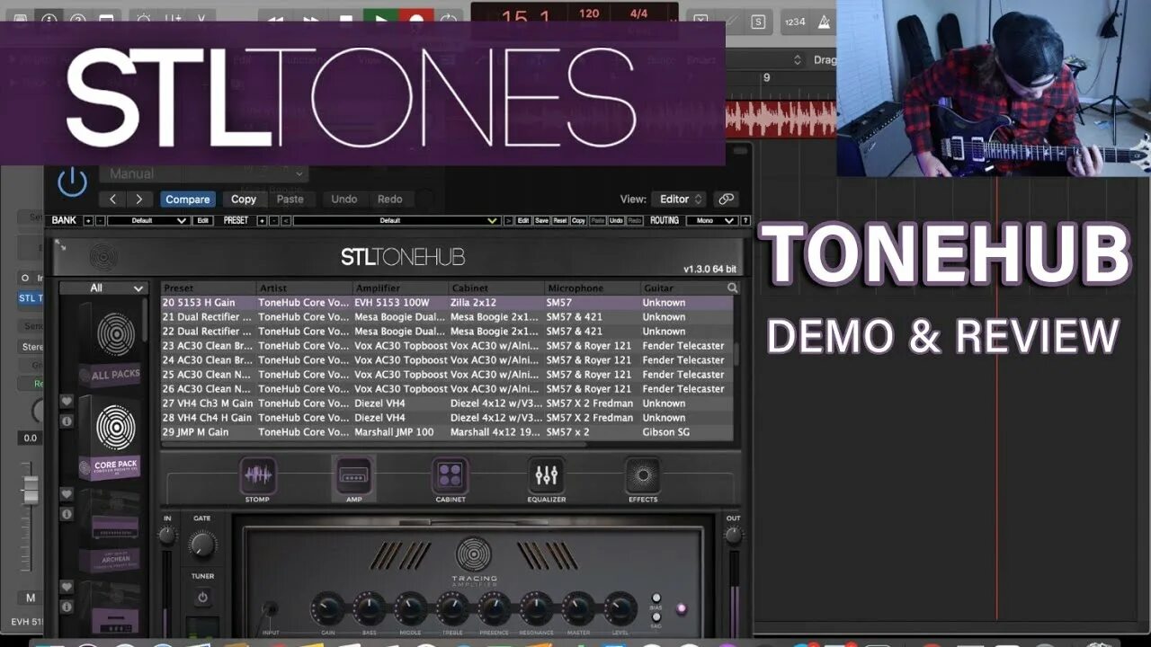Sort the list by Guitar column

(683, 288)
